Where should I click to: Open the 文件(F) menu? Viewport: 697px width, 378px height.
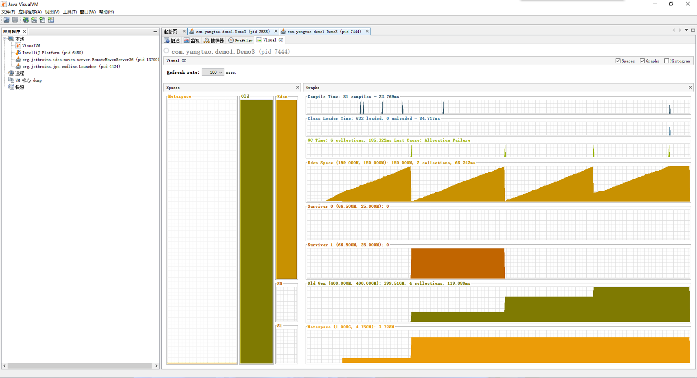pyautogui.click(x=8, y=12)
